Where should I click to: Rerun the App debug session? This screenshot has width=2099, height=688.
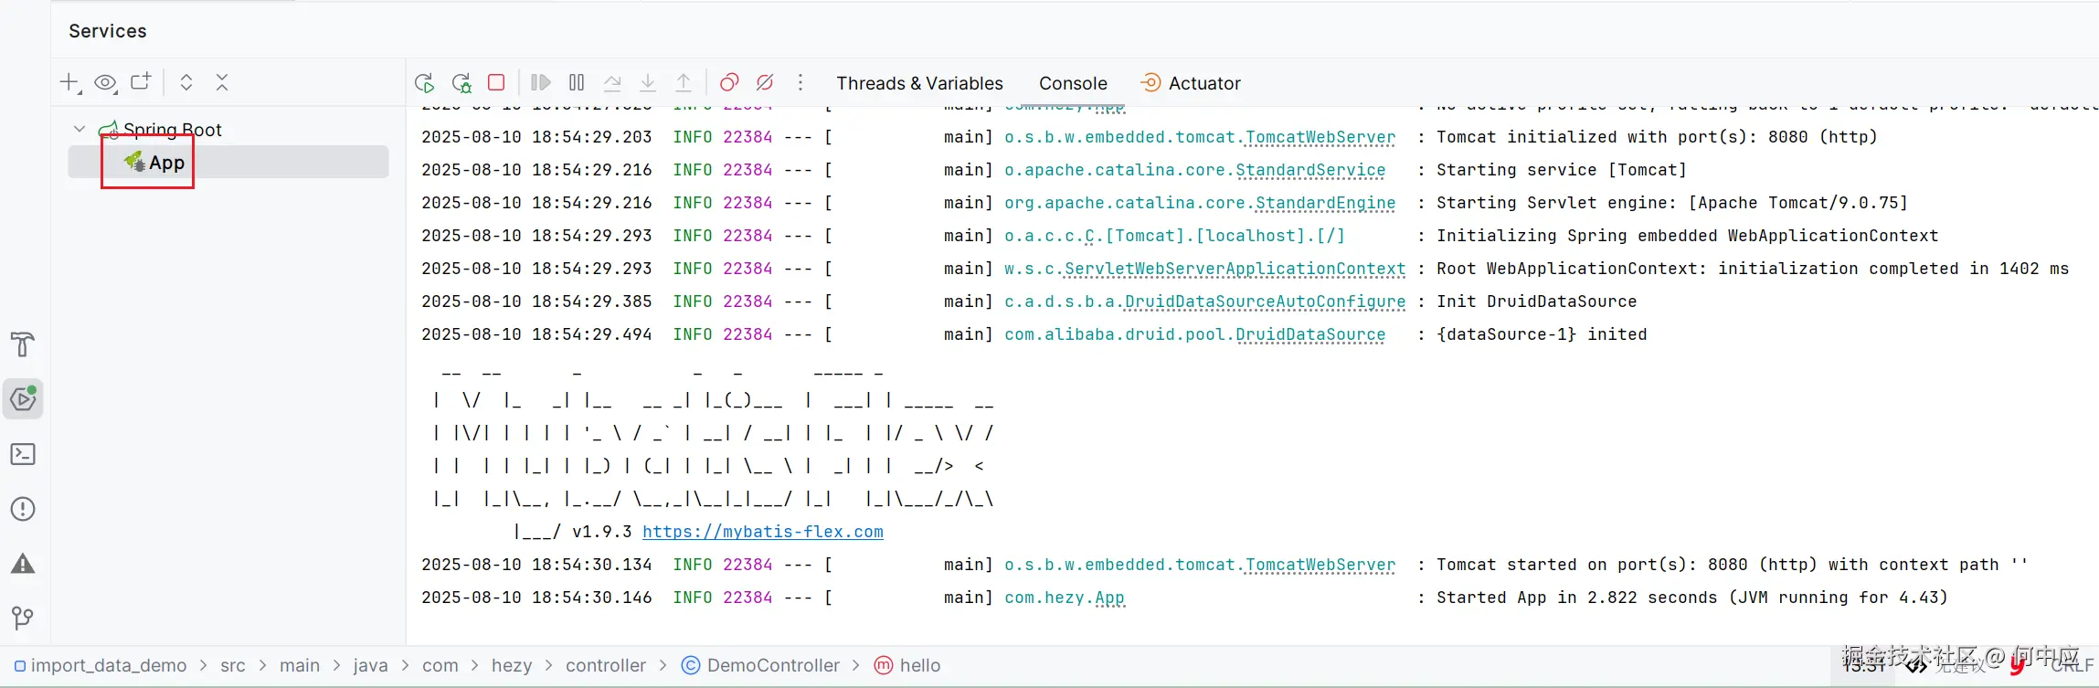point(424,83)
